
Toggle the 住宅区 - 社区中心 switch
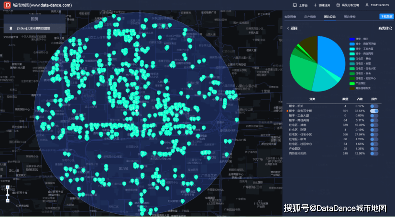coord(374,144)
